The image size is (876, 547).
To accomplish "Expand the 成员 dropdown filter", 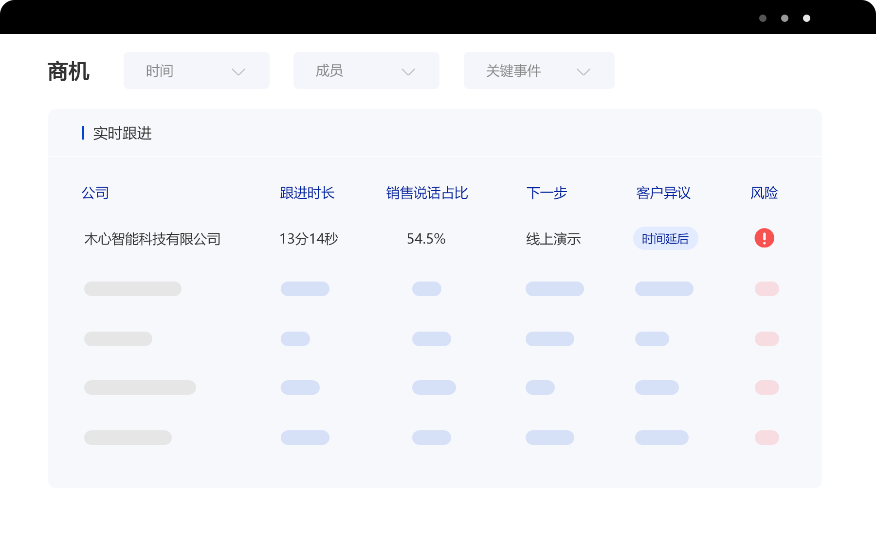I will (366, 71).
